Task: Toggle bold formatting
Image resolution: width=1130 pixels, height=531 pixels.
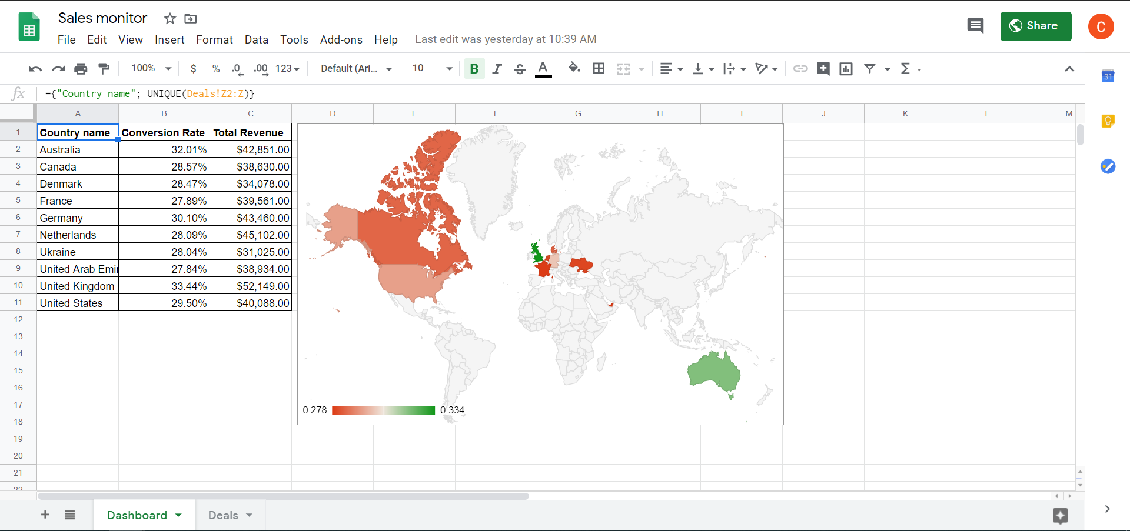Action: pos(474,69)
